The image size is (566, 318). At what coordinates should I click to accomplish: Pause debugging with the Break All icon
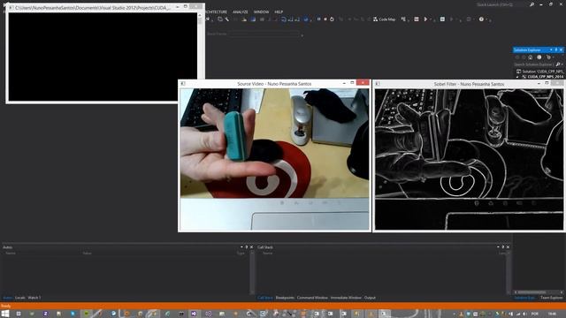coord(318,19)
